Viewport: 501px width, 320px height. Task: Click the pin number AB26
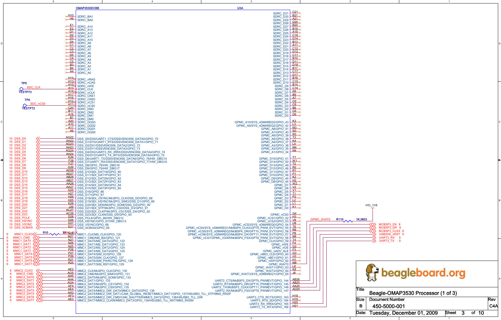pyautogui.click(x=296, y=279)
